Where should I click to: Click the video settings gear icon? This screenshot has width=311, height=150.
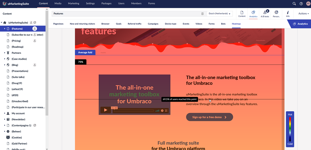pos(162,111)
